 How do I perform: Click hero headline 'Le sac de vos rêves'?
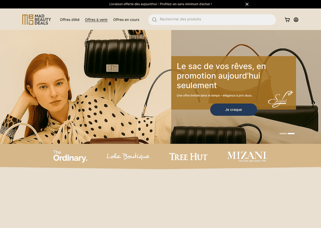(221, 76)
